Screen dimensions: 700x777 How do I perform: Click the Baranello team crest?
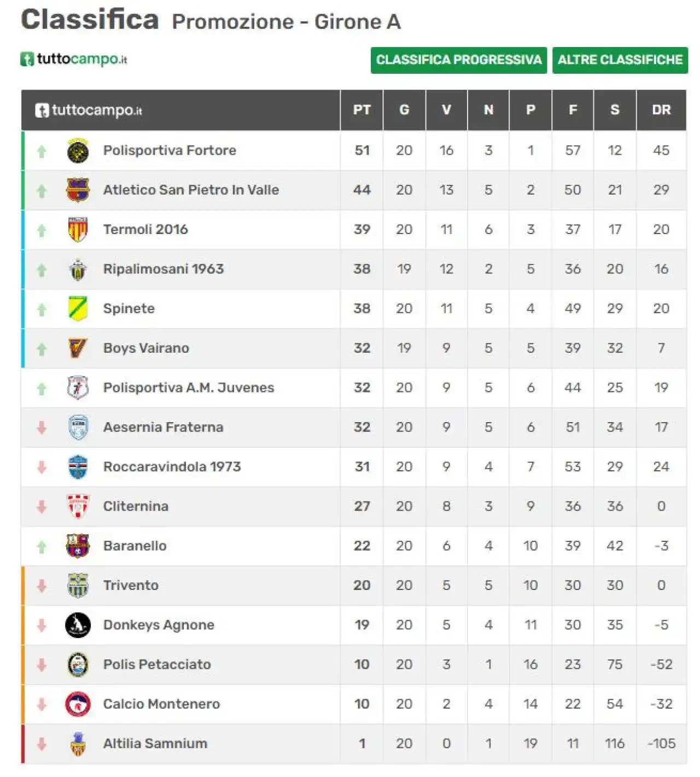(x=78, y=546)
